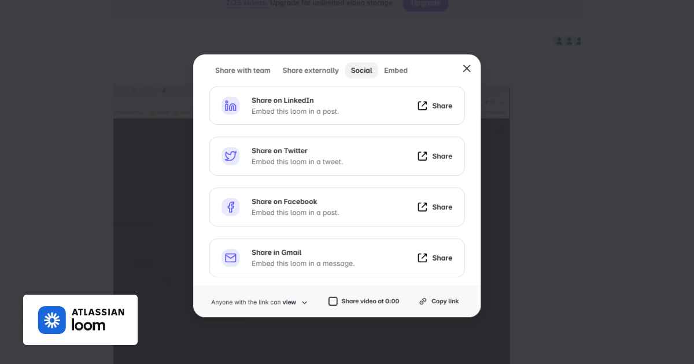Click the Facebook logo icon

[x=231, y=207]
